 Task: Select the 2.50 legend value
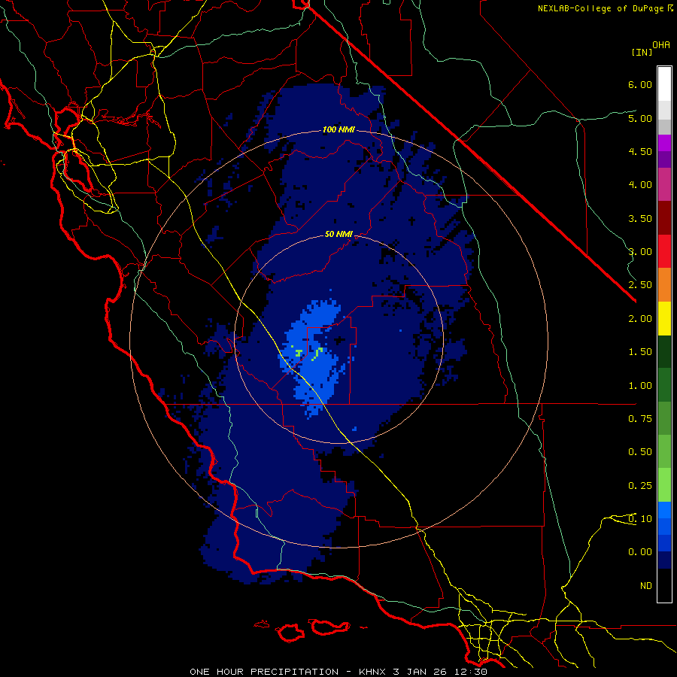[640, 284]
